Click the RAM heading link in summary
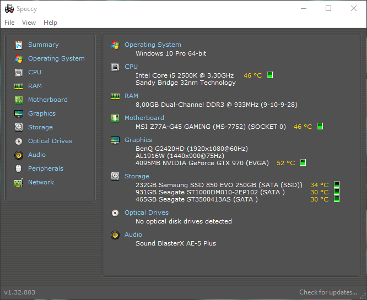Viewport: 367px width, 300px height. tap(131, 96)
